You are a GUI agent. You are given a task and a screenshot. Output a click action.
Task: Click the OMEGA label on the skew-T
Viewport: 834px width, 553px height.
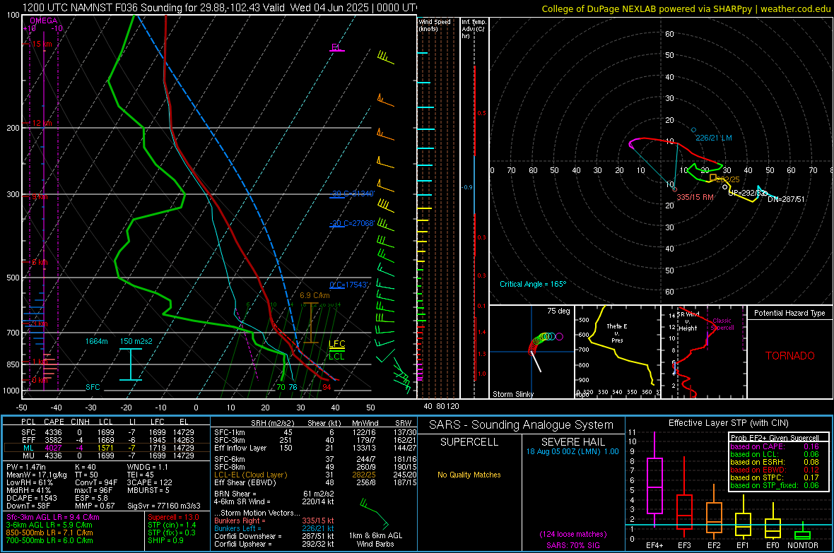[44, 20]
